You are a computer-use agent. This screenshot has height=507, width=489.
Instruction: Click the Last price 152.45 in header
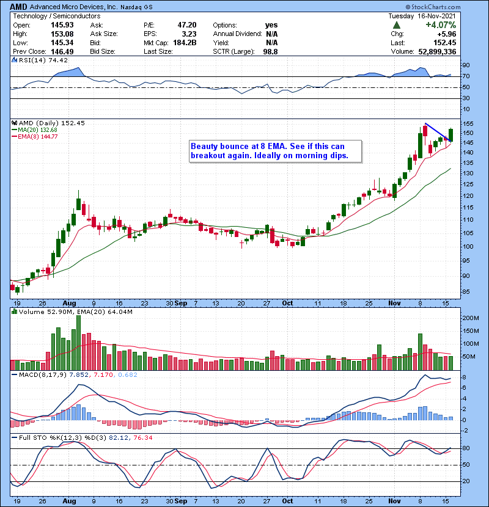tap(444, 43)
